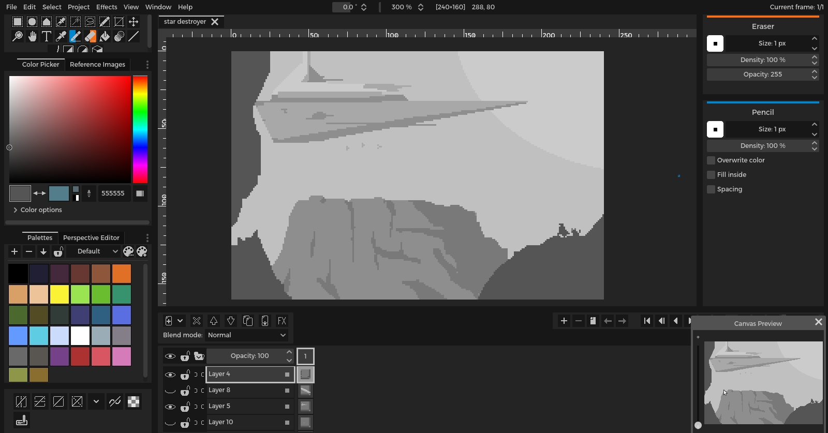Select the Lasso selection tool
The height and width of the screenshot is (433, 828).
click(x=90, y=22)
